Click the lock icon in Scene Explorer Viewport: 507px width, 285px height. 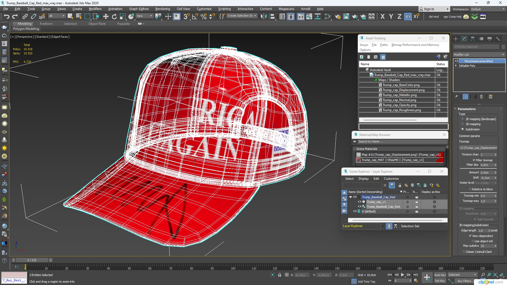tap(400, 185)
